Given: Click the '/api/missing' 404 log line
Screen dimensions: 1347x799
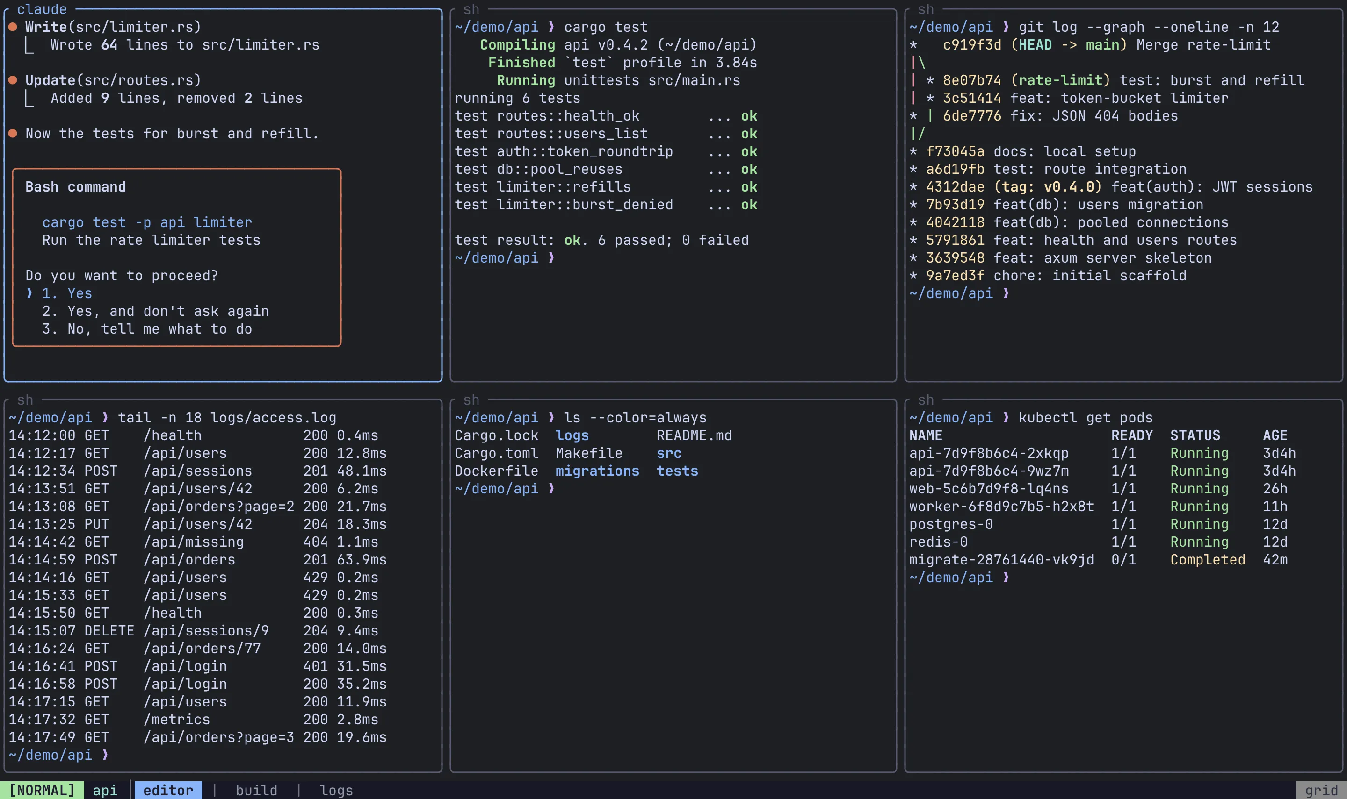Looking at the screenshot, I should [194, 542].
